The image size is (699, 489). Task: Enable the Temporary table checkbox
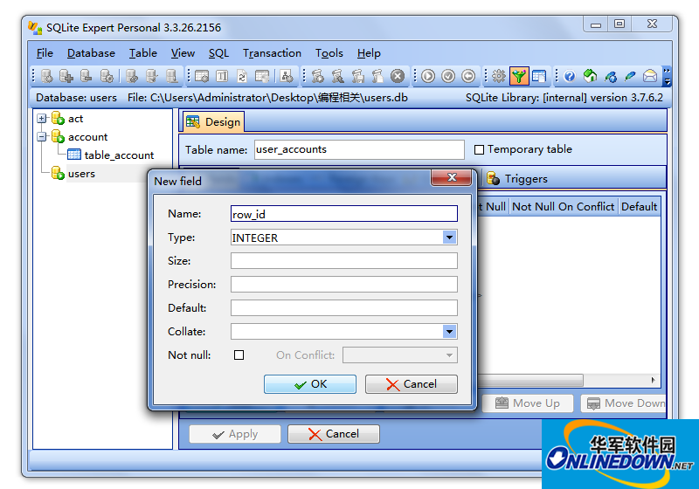[479, 149]
